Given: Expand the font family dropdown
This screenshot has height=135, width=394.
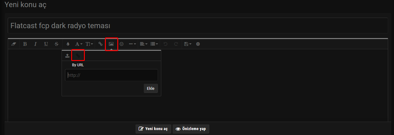Looking at the screenshot, I should (79, 44).
